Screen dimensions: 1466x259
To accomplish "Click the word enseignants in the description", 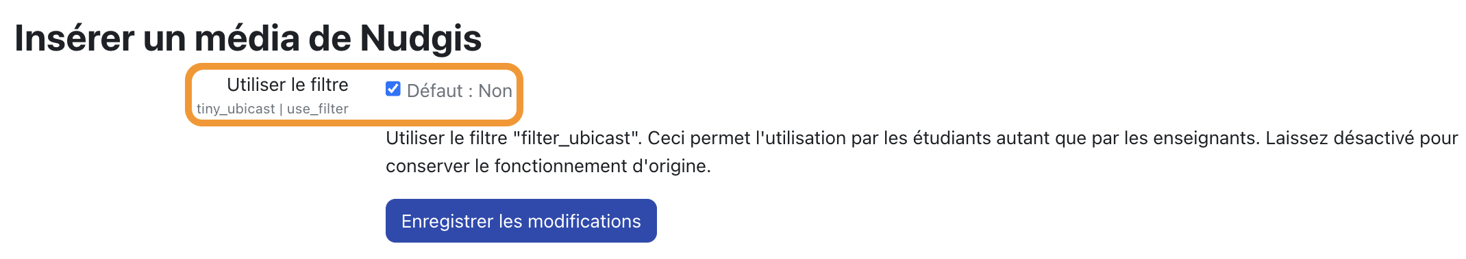I will (x=1206, y=138).
